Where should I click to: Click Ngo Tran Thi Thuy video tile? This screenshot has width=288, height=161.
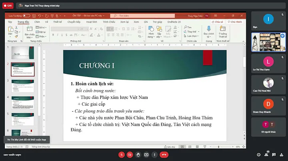coord(268,42)
